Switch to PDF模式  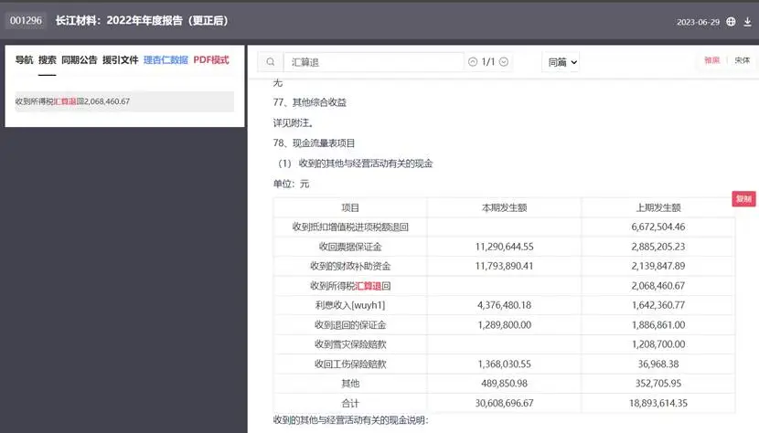tap(211, 60)
